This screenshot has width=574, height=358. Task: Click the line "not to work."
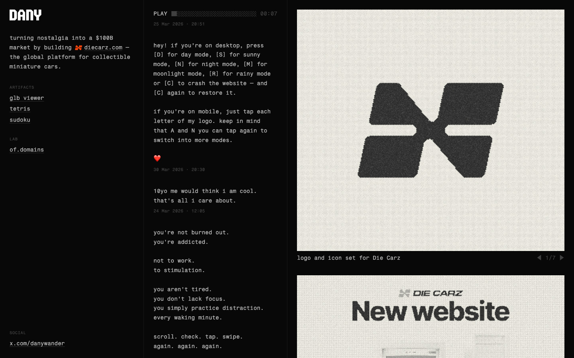174,261
